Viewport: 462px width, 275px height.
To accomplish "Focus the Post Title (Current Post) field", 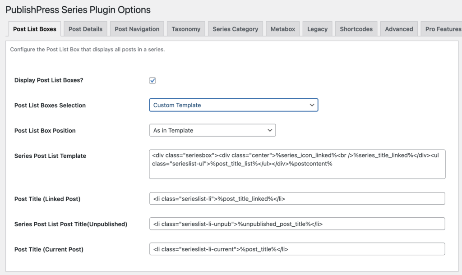I will 297,249.
